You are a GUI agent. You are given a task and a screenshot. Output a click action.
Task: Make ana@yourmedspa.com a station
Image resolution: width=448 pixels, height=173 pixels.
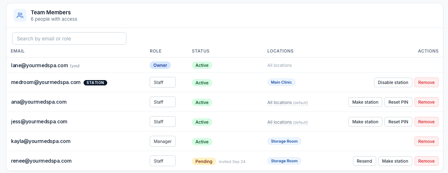365,102
